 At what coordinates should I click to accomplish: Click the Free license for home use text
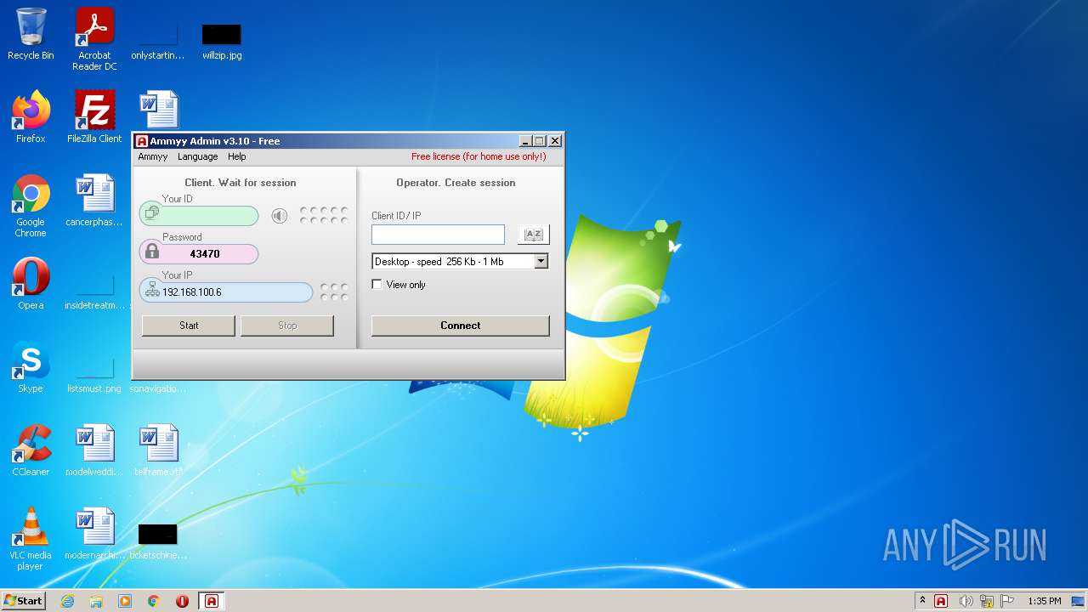pos(479,156)
